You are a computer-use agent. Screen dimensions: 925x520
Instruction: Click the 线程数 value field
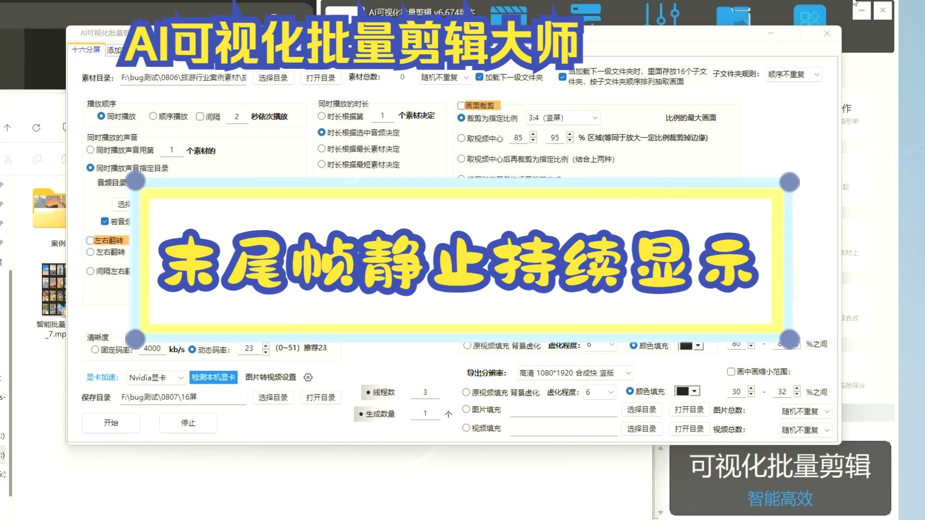click(x=425, y=392)
